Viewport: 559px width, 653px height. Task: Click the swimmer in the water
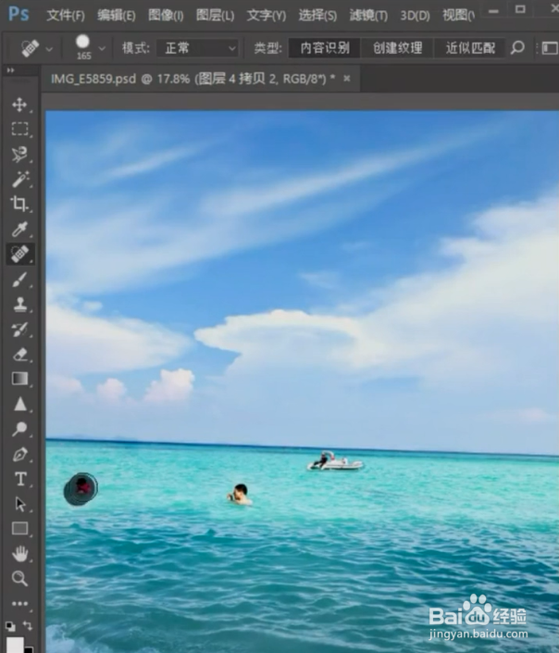click(x=240, y=495)
